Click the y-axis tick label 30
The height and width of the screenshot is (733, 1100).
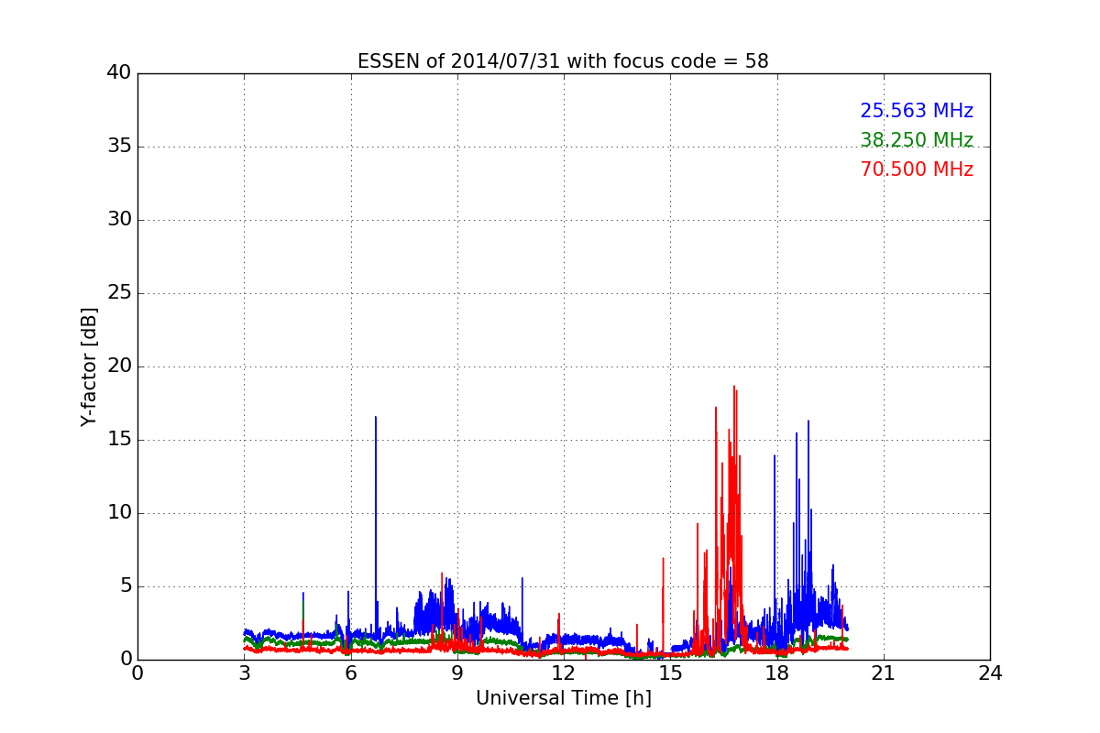(119, 219)
